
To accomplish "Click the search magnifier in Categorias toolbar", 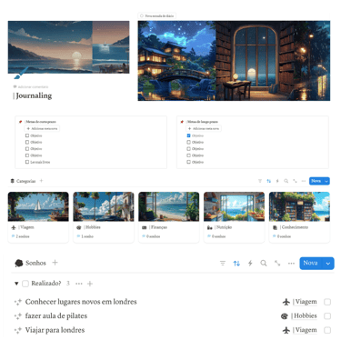I will pos(286,181).
